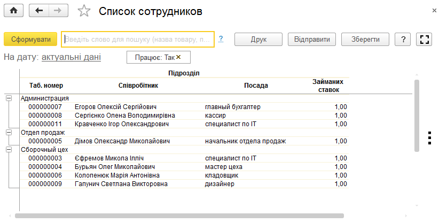The image size is (439, 223).
Task: Click the Друк button
Action: click(258, 39)
